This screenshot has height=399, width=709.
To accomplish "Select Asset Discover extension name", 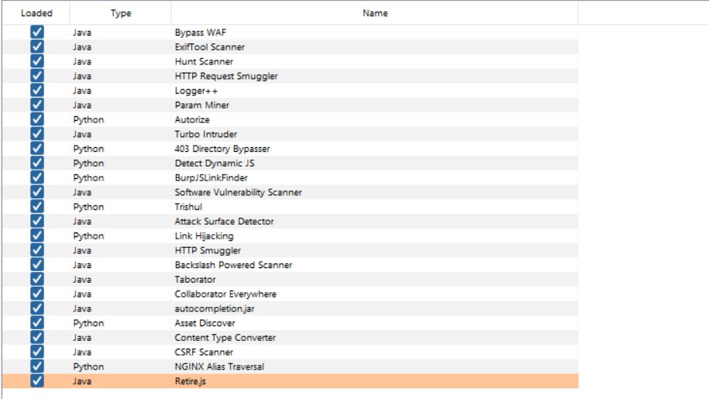I will tap(205, 323).
